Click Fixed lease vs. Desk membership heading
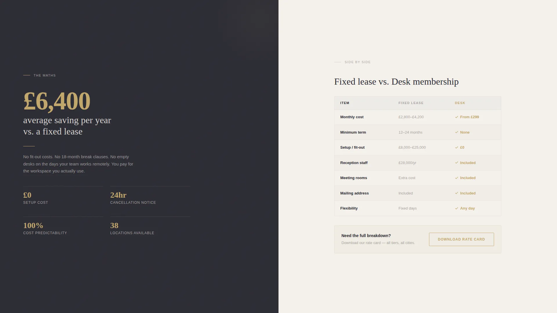Viewport: 557px width, 313px height. click(396, 82)
